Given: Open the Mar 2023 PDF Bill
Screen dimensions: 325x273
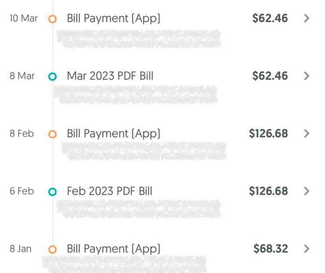Looking at the screenshot, I should (110, 76).
